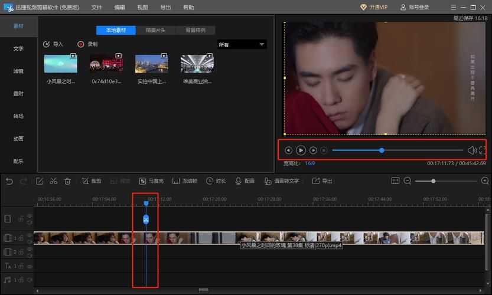
Task: Switch to the 精美片头 tab
Action: [156, 31]
